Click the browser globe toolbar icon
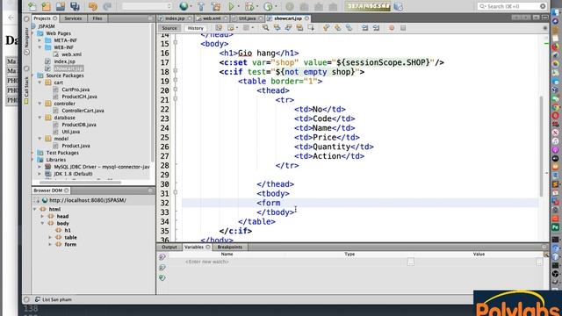Viewport: 562px width, 316px height. (184, 6)
